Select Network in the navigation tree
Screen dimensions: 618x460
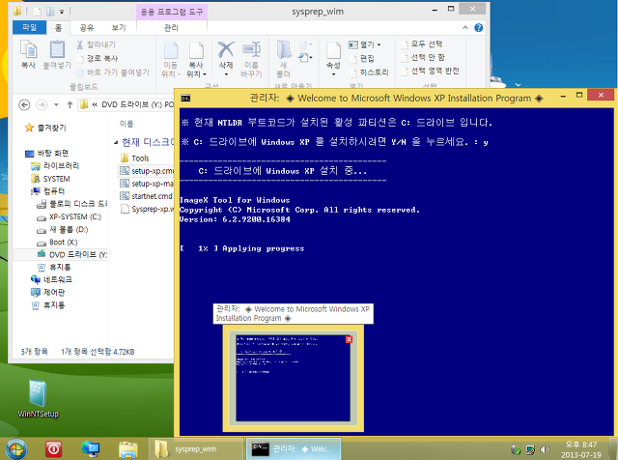pos(51,279)
